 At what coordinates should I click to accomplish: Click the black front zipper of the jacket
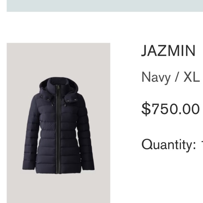click(x=58, y=129)
